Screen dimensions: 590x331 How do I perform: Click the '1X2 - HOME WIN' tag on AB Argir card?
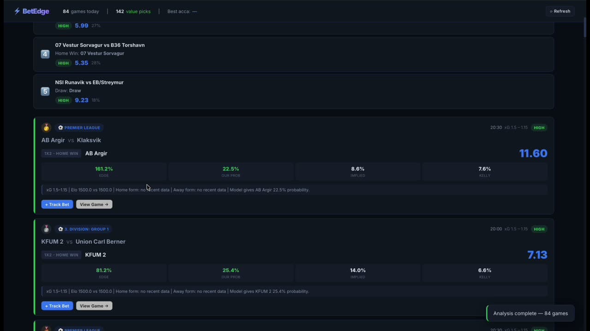61,154
